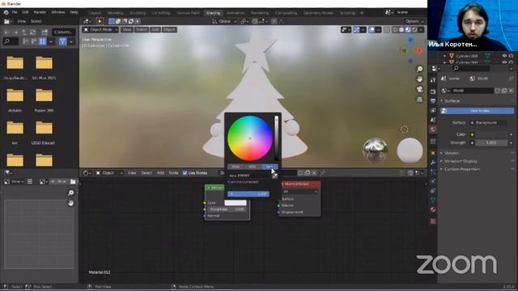Expand the Custom Properties panel
The image size is (518, 291).
click(x=462, y=169)
